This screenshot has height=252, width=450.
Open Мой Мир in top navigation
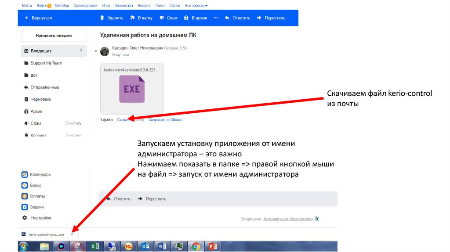pos(62,5)
